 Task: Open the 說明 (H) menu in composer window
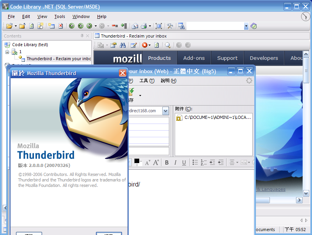pos(168,81)
